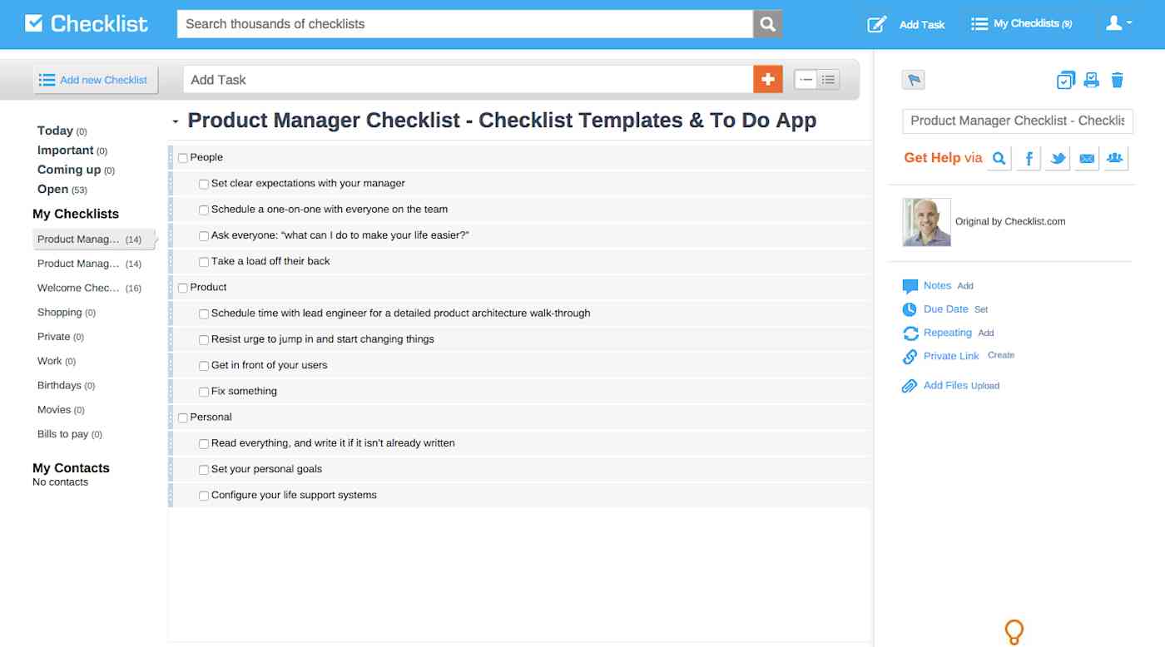Share by email envelope icon

[1087, 158]
